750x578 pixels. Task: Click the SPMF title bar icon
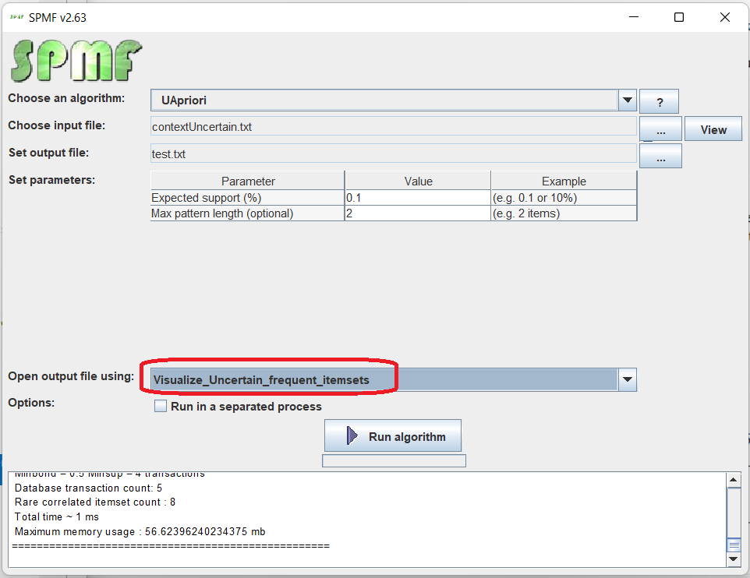pos(16,17)
